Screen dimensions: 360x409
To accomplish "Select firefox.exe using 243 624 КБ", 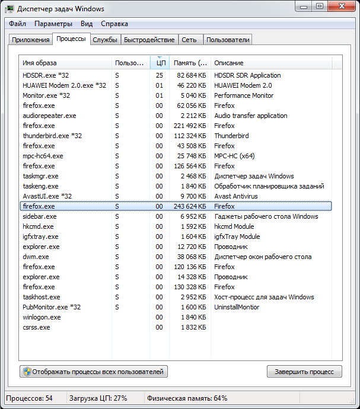I will pyautogui.click(x=176, y=206).
